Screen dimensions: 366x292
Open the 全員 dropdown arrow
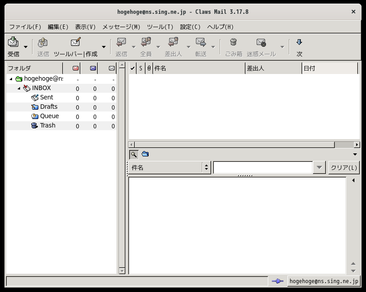click(x=158, y=47)
